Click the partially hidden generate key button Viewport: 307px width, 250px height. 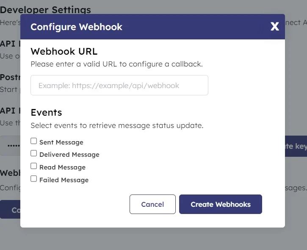(x=296, y=146)
